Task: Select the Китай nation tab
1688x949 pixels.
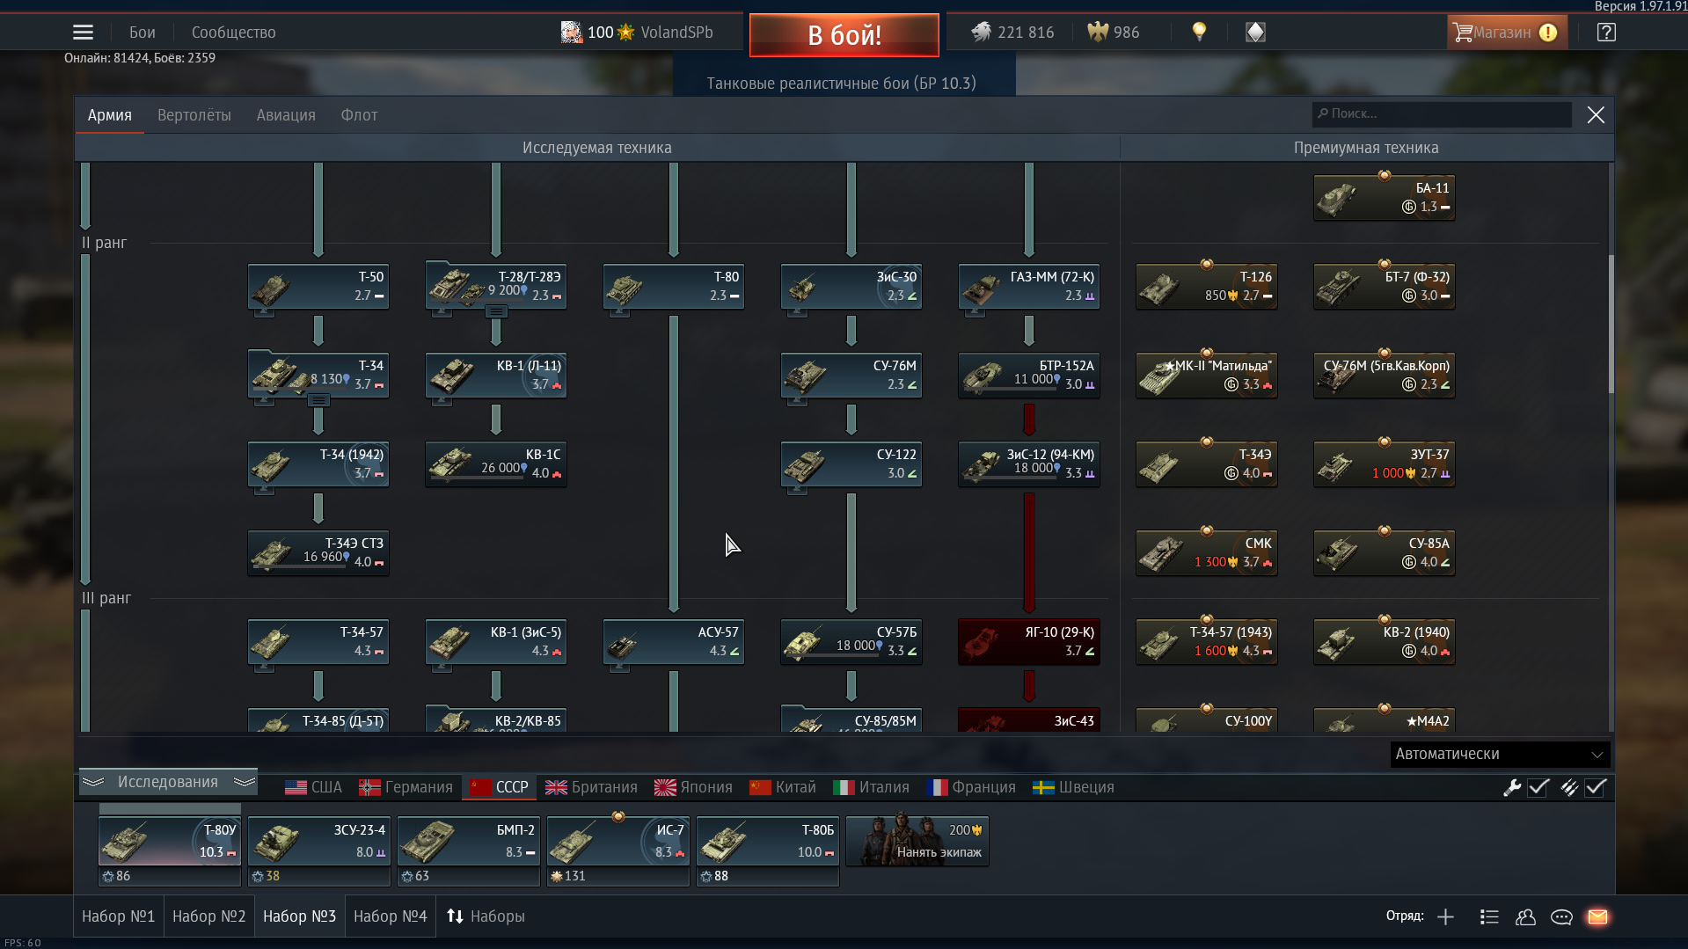Action: [x=783, y=787]
